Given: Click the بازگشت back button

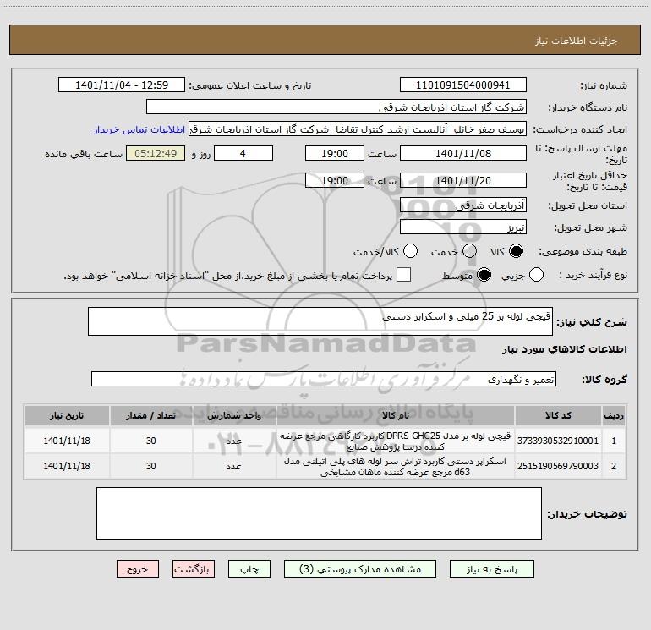Looking at the screenshot, I should tap(194, 569).
